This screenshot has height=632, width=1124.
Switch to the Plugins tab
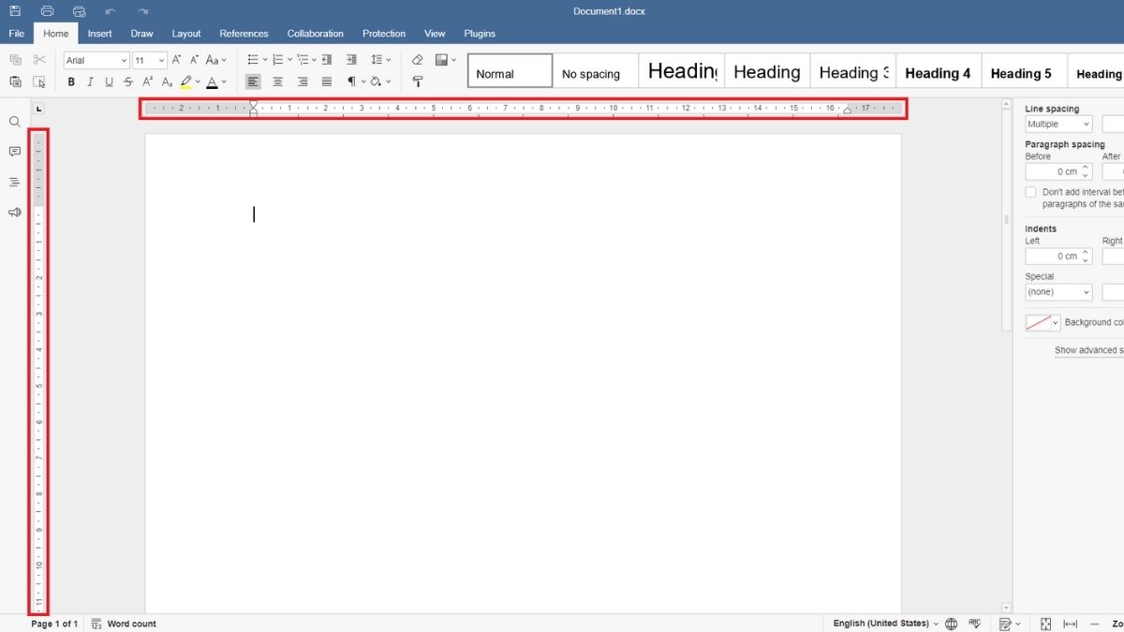tap(480, 34)
